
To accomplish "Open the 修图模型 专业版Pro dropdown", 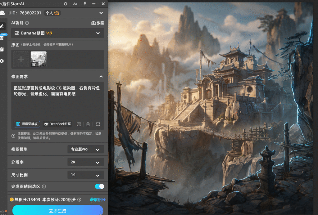I will pyautogui.click(x=86, y=149).
